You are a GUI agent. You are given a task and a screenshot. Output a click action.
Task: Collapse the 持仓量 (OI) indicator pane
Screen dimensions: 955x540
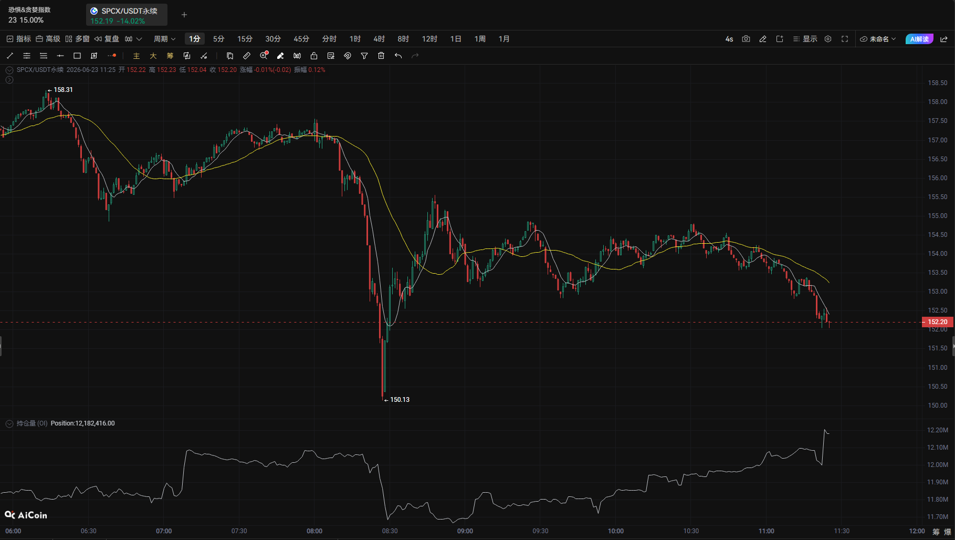click(9, 423)
